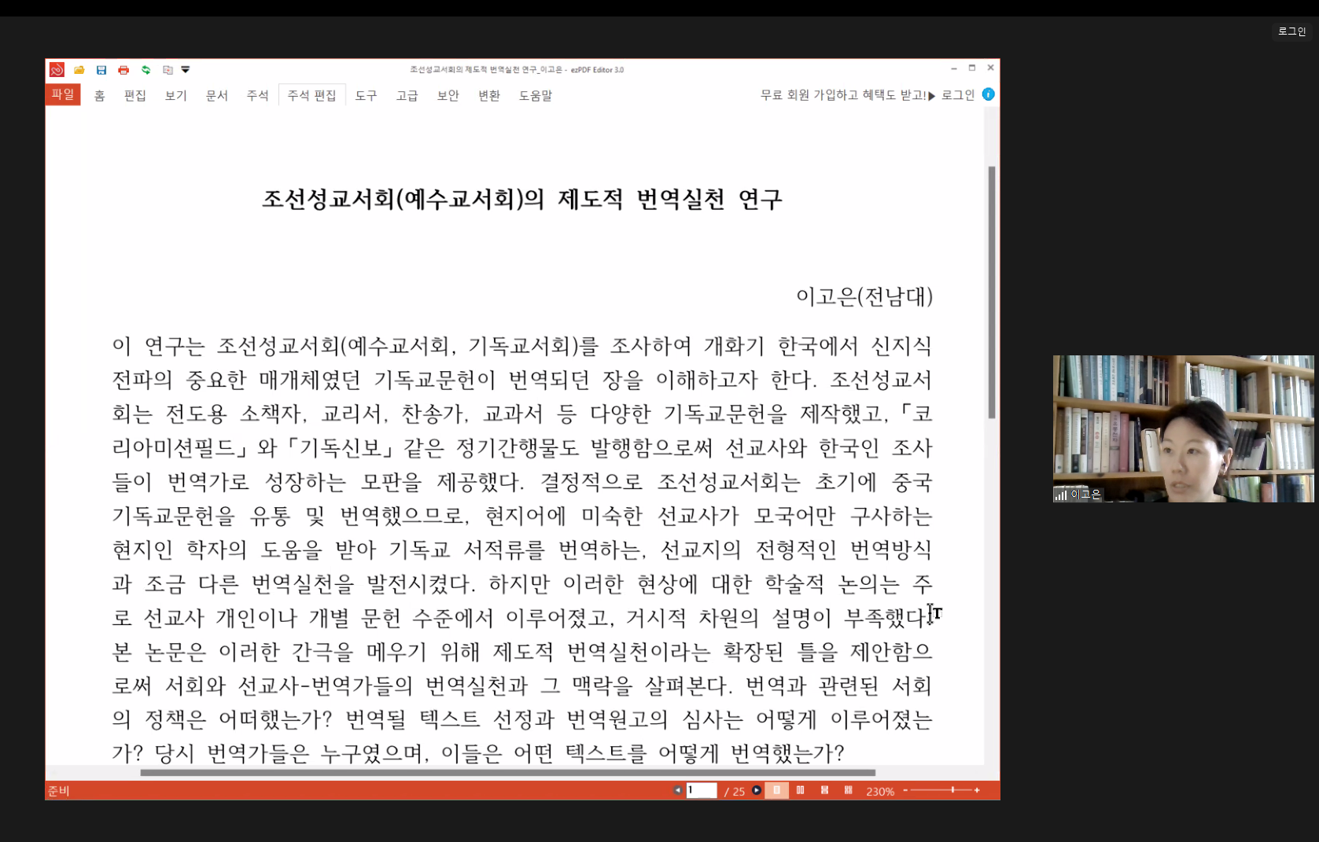
Task: Click the 로그인 button at top right
Action: (1291, 31)
